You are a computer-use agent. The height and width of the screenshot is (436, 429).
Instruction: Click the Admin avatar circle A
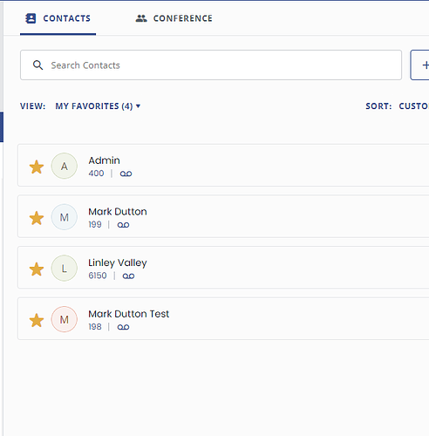65,166
